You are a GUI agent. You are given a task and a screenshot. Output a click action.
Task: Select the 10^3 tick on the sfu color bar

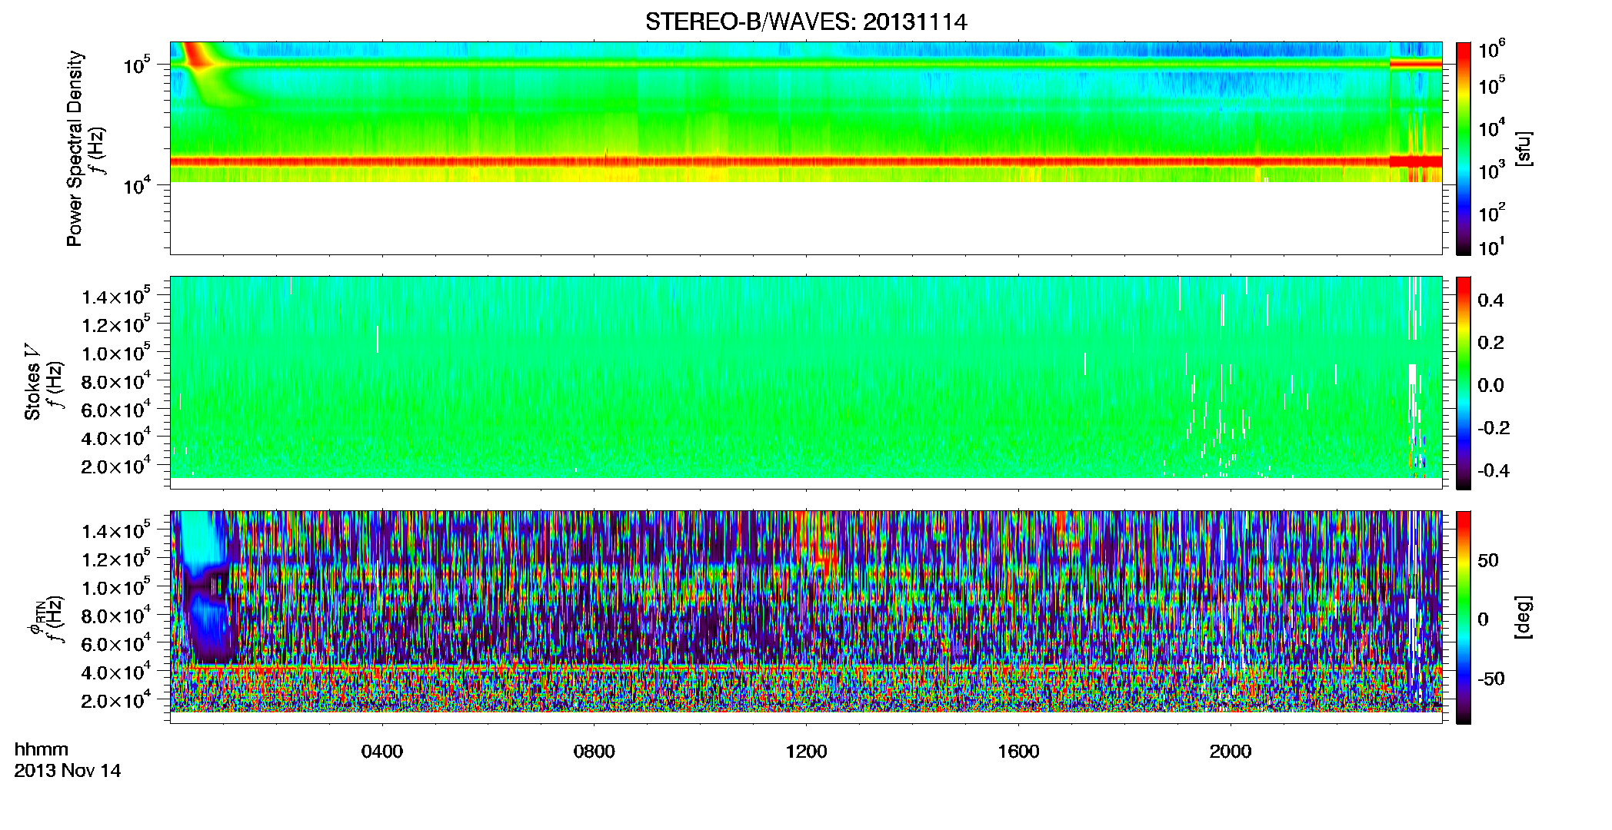(1491, 170)
